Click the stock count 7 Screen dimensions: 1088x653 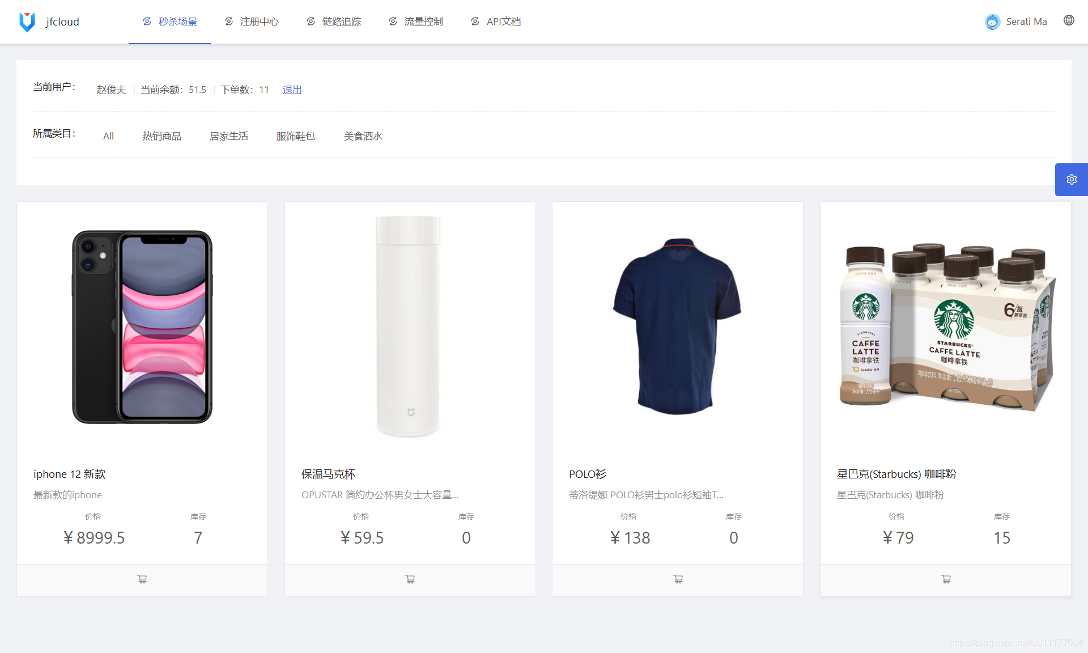[198, 537]
